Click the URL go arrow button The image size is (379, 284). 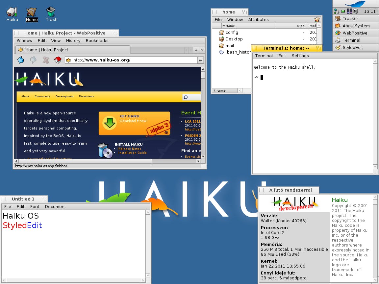click(x=201, y=60)
